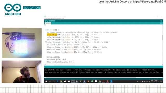This screenshot has height=93, width=166.
Task: Click the commented-out White RGBW colorWipe line
Action: coord(77,42)
